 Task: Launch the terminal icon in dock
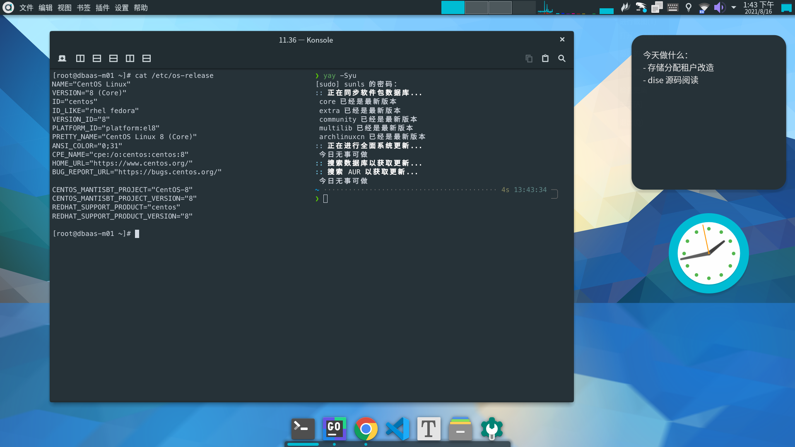(303, 429)
